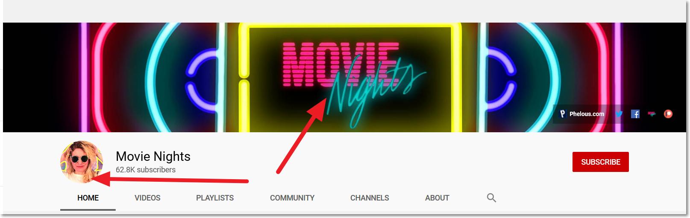Click the Movie Nights logo link icon
The image size is (690, 218).
click(x=652, y=114)
